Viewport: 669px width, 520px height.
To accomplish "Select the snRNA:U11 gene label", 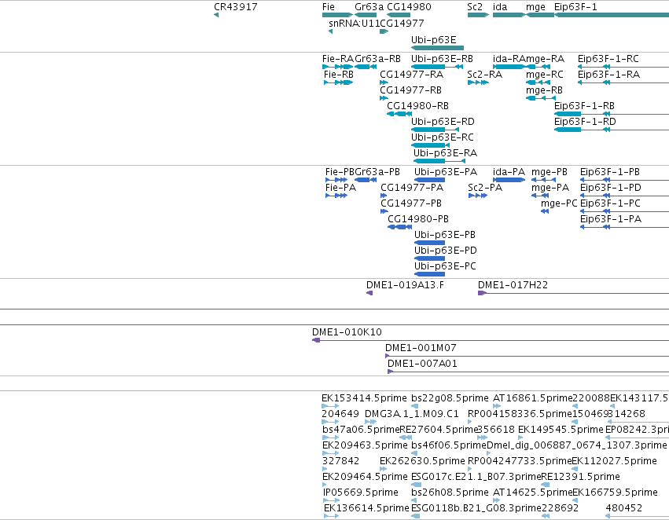I will pyautogui.click(x=354, y=23).
